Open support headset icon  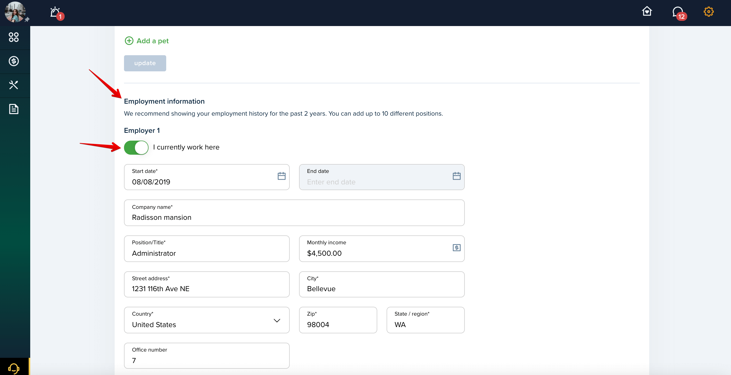pyautogui.click(x=14, y=368)
